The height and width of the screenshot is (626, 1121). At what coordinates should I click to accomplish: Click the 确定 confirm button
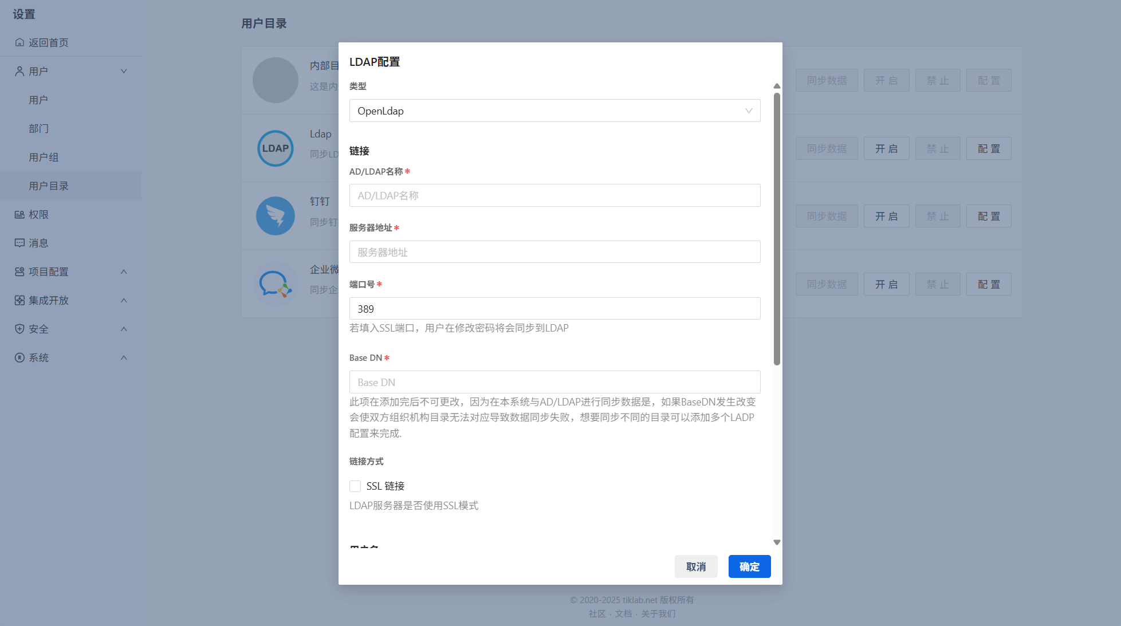(x=749, y=566)
